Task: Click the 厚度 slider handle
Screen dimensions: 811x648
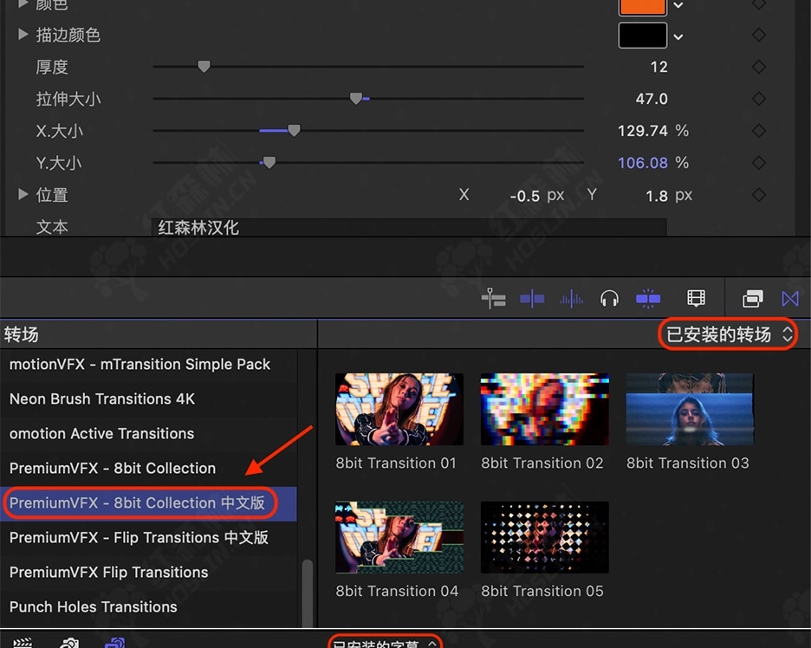Action: coord(204,66)
